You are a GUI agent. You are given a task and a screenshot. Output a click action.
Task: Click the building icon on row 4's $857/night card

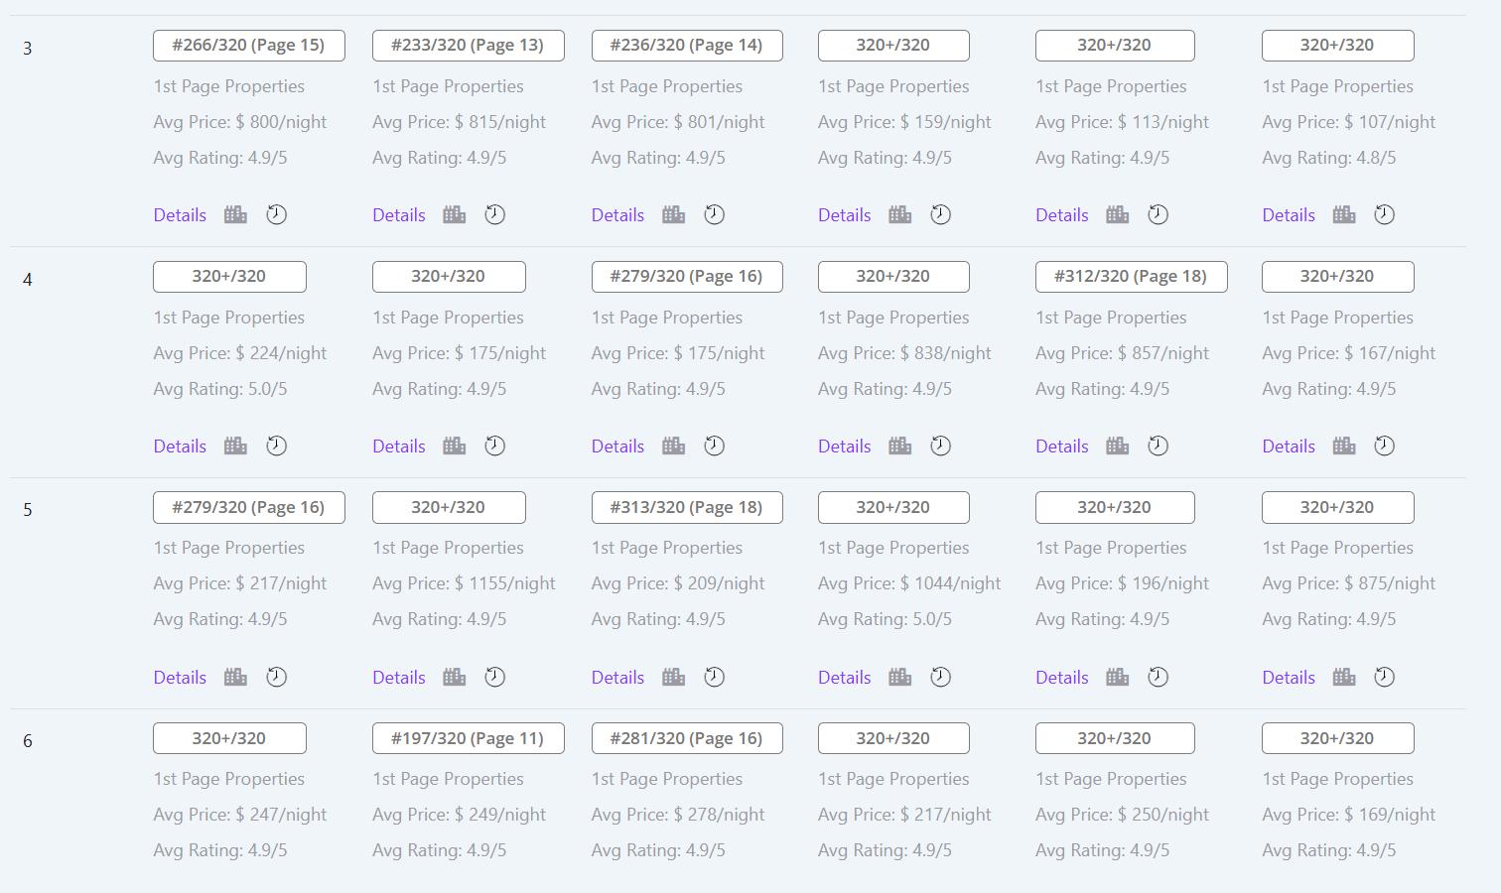(1117, 446)
